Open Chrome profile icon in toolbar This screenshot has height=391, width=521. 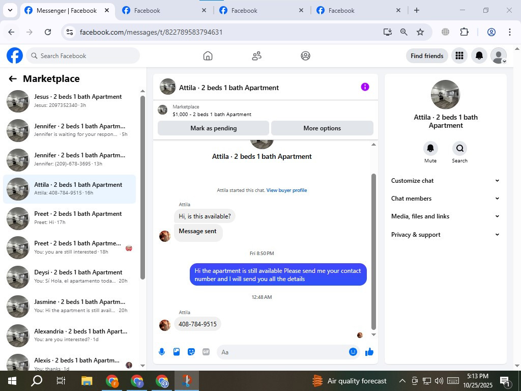pyautogui.click(x=491, y=32)
